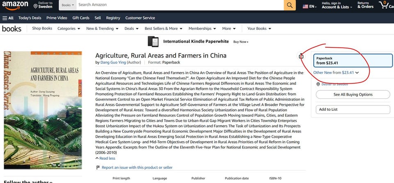The width and height of the screenshot is (394, 183).
Task: Expand New & Trending dropdown
Action: click(102, 29)
